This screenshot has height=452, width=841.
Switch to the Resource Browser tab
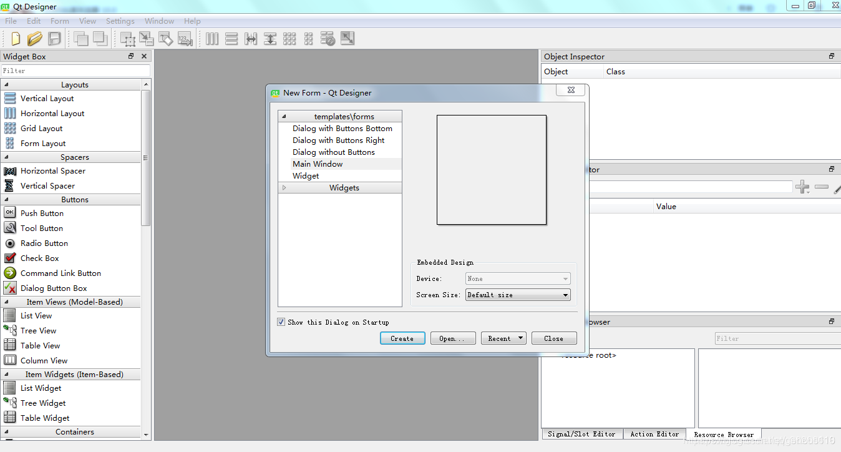pos(724,435)
